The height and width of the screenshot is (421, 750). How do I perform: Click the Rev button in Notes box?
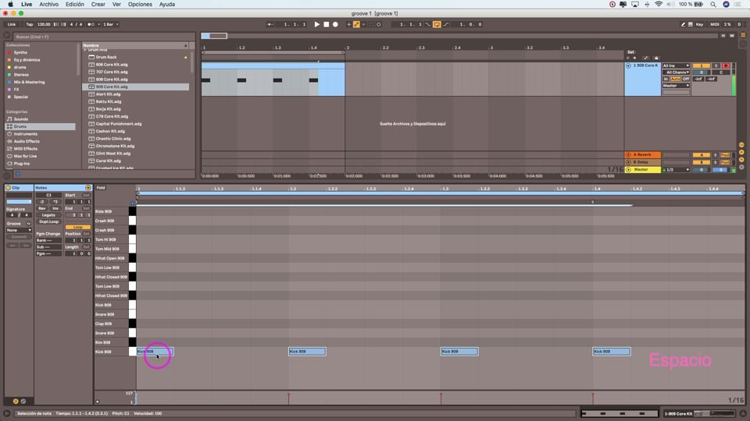pyautogui.click(x=42, y=209)
